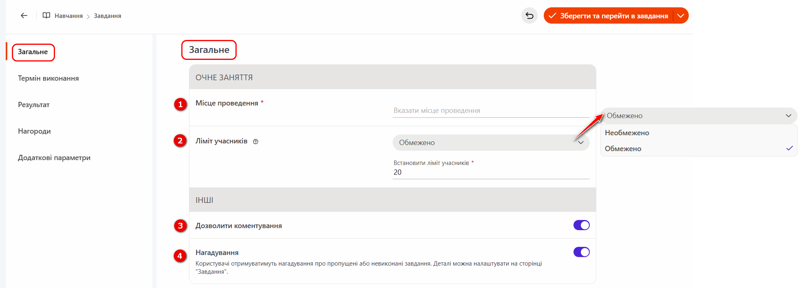
Task: Open the Ліміт учасників dropdown in the form
Action: (x=490, y=143)
